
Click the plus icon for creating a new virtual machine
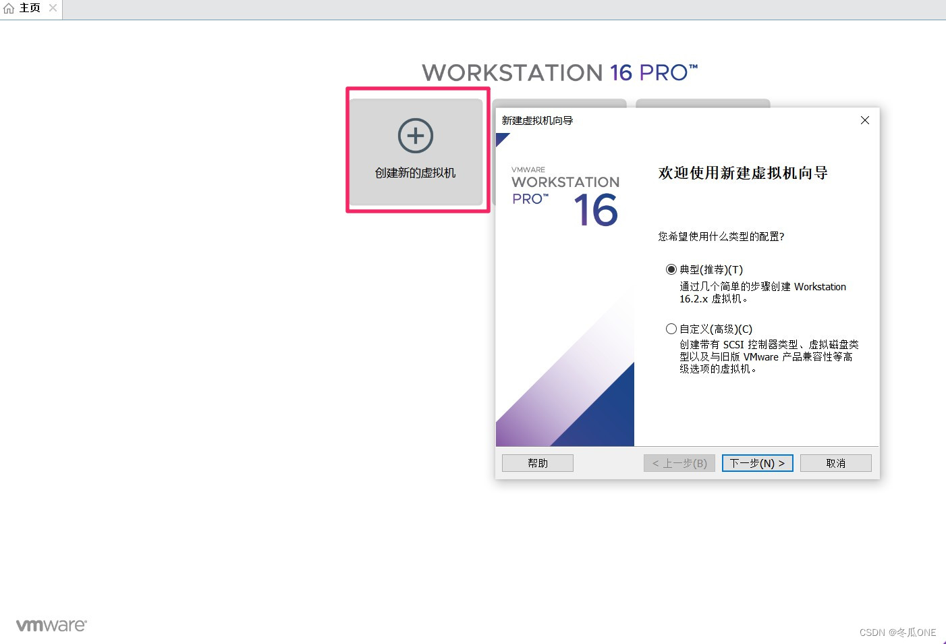[x=416, y=136]
